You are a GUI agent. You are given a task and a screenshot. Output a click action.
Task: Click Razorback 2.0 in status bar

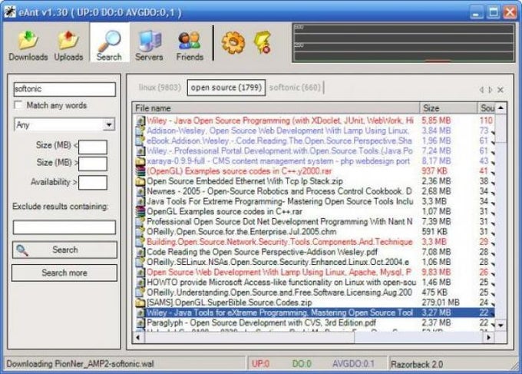[417, 364]
